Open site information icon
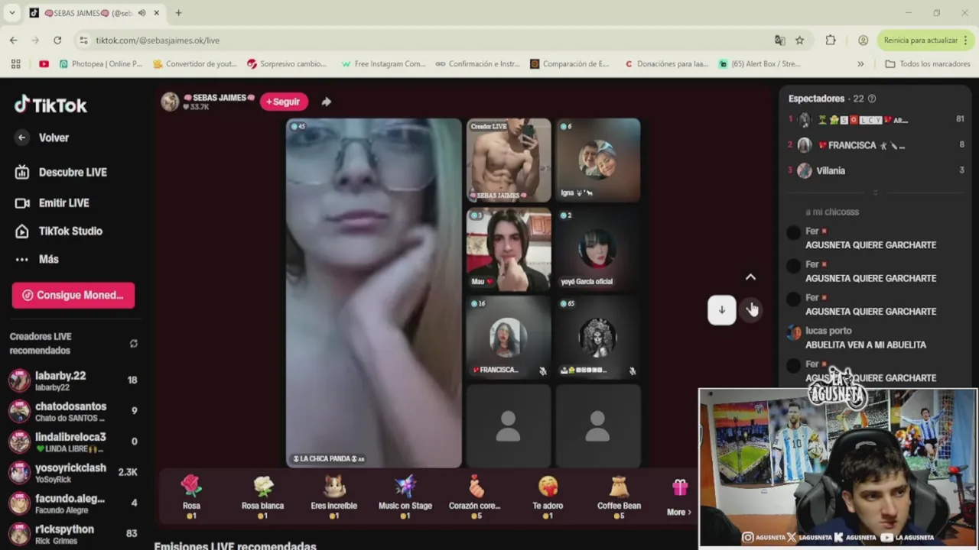 coord(83,40)
